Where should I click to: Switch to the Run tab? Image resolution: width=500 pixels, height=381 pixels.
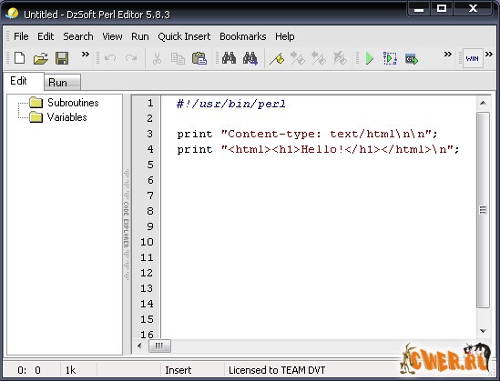click(x=62, y=83)
